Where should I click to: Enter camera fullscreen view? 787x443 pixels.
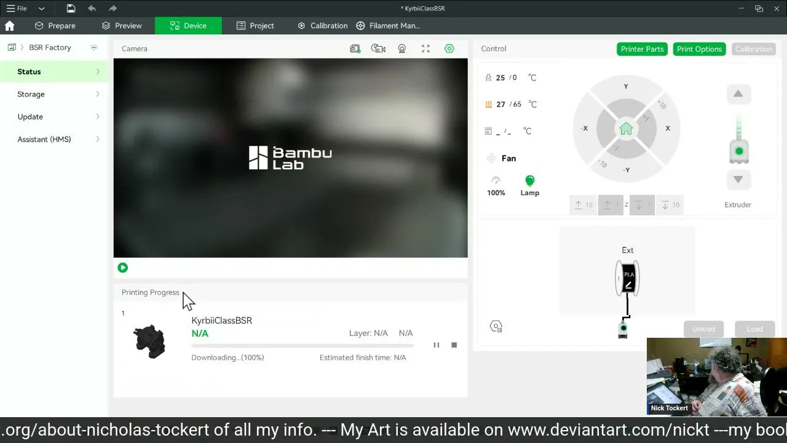pyautogui.click(x=425, y=49)
